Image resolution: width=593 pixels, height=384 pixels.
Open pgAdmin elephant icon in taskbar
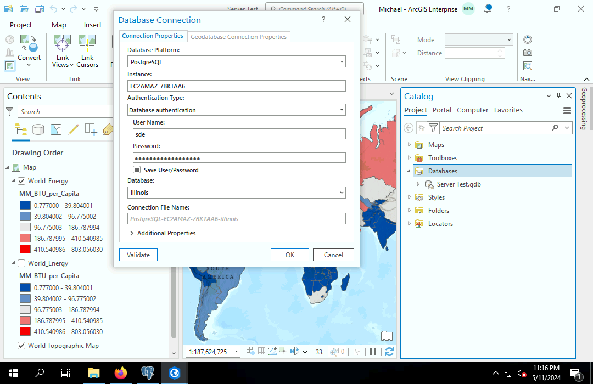(148, 373)
